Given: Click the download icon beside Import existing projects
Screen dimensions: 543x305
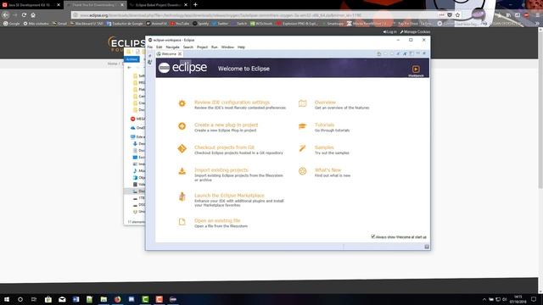Looking at the screenshot, I should click(x=182, y=171).
